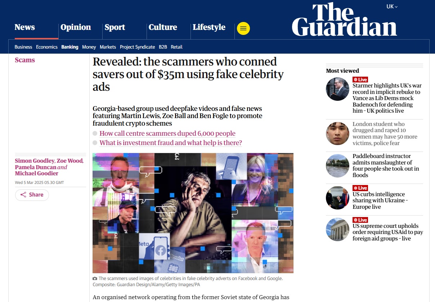Click the Scams topic label
Screen dimensions: 435x302
25,60
